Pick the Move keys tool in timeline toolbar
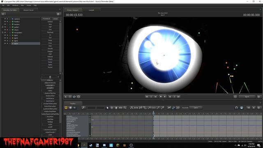Image resolution: width=263 pixels, height=148 pixels. pyautogui.click(x=112, y=108)
